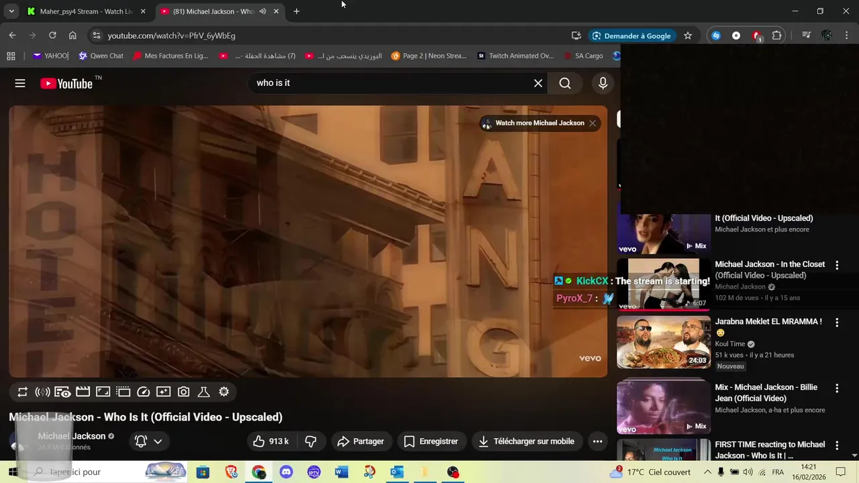The image size is (859, 483).
Task: Click the Partager share button
Action: [360, 441]
